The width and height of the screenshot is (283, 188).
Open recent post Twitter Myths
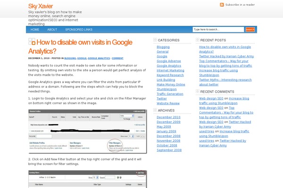coord(225,82)
